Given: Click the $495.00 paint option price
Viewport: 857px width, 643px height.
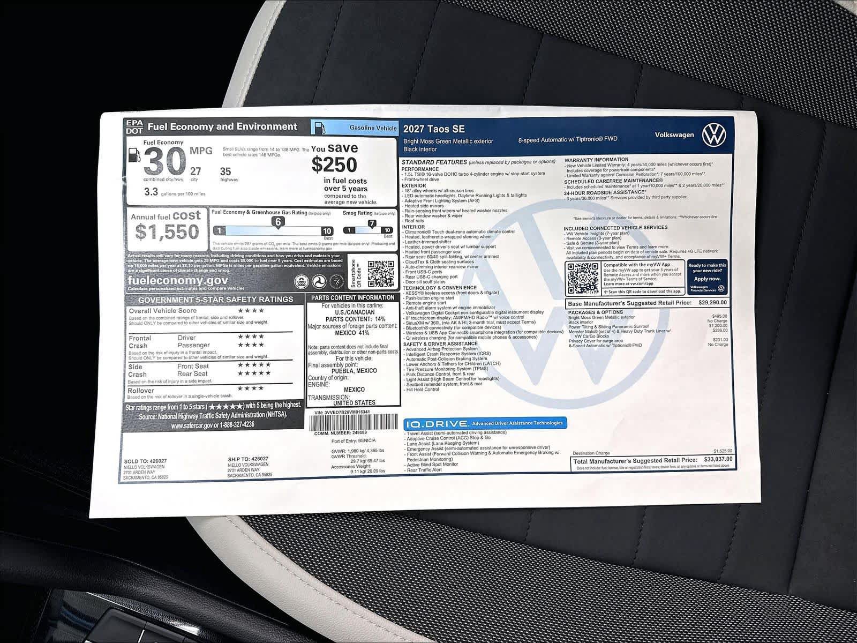Looking at the screenshot, I should (720, 316).
